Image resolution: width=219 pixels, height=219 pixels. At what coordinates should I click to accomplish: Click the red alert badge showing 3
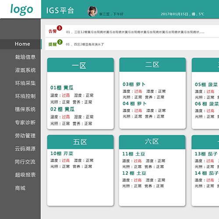click(60, 28)
